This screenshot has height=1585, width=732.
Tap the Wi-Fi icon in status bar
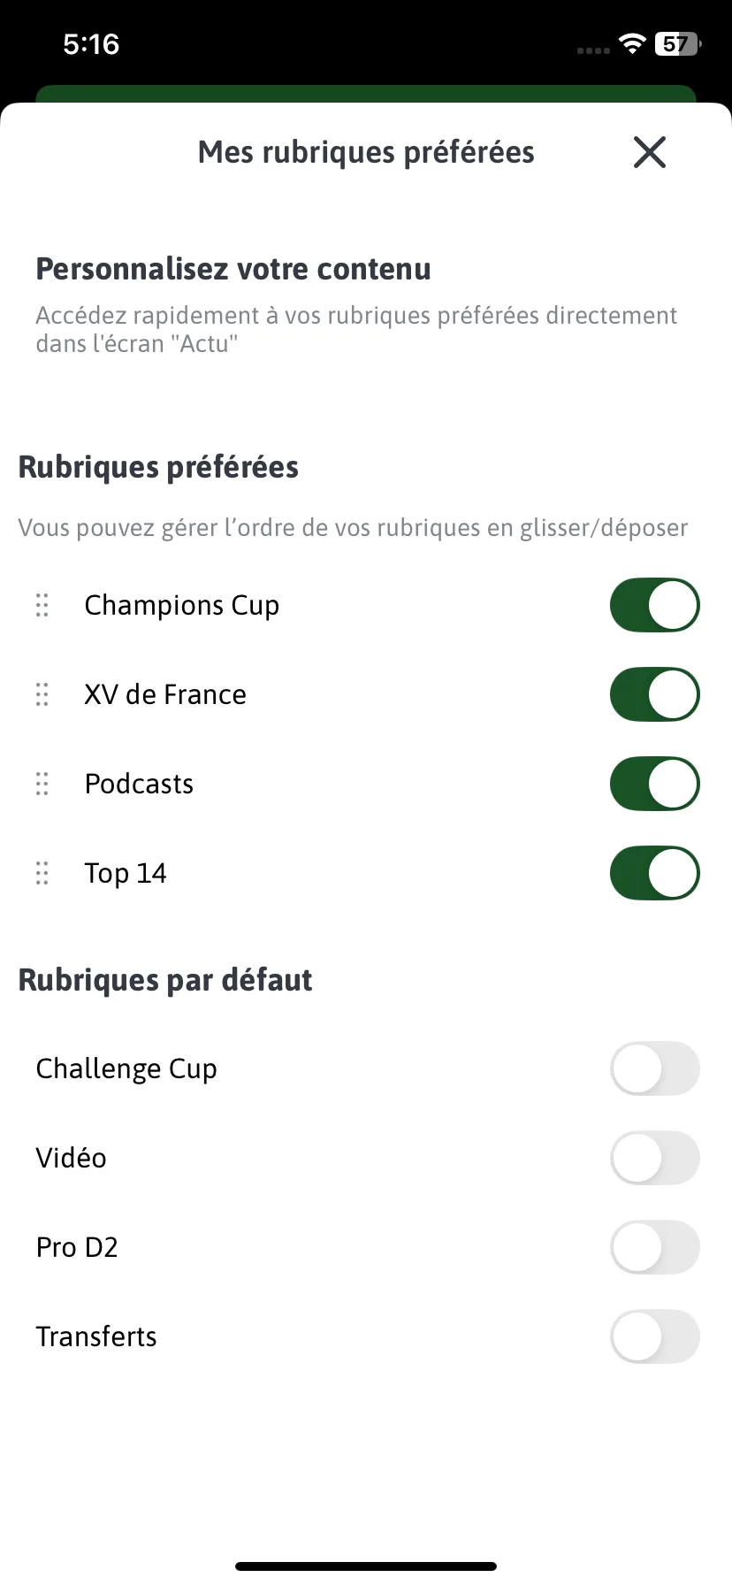coord(632,44)
